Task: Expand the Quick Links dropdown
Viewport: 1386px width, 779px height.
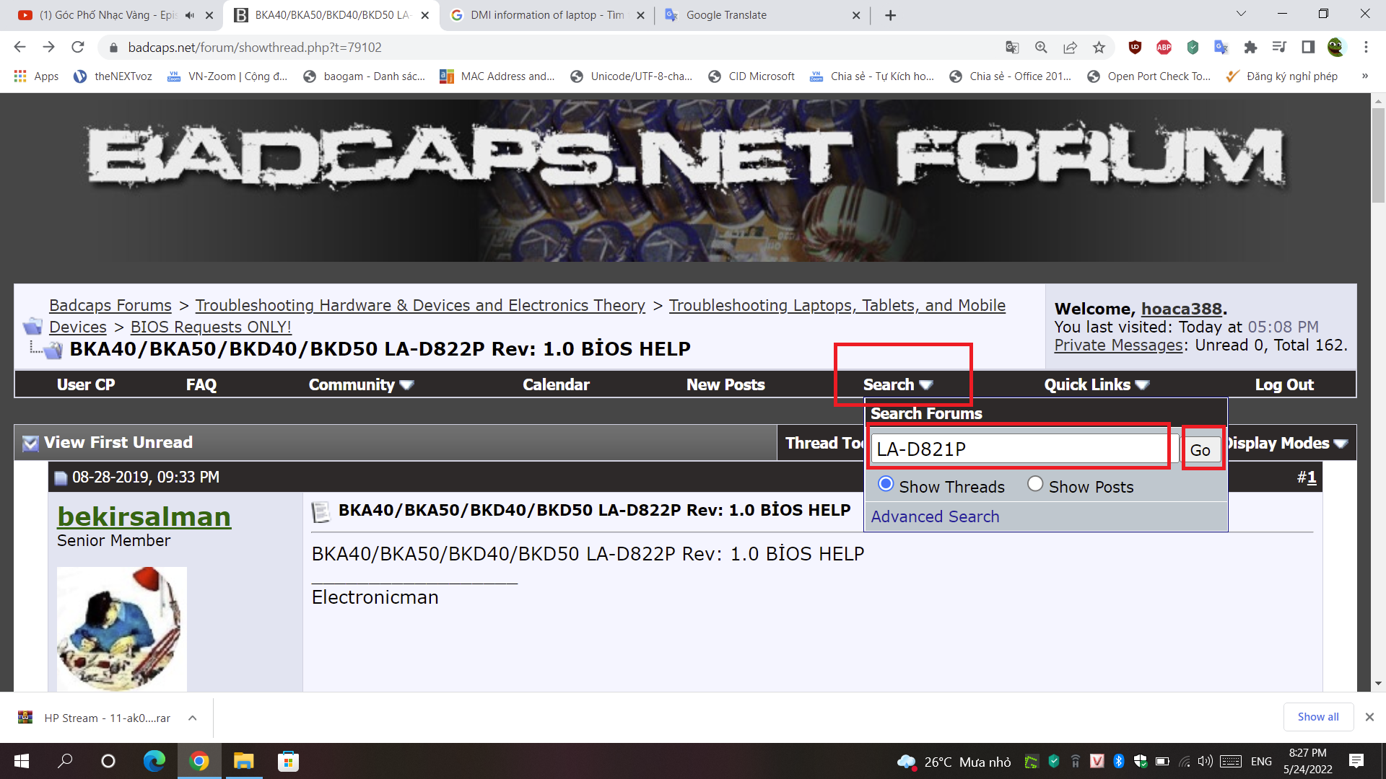Action: click(x=1096, y=384)
